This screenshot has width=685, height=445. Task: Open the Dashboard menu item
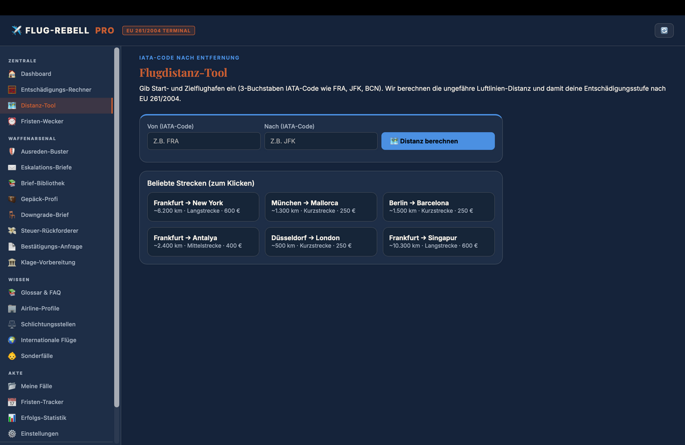point(57,74)
